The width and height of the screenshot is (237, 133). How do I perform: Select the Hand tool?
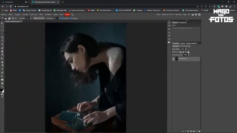(2, 83)
